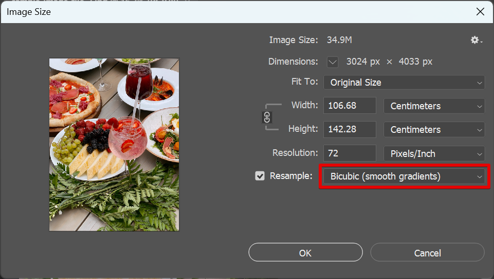The height and width of the screenshot is (279, 494).
Task: Close the Image Size dialog
Action: pyautogui.click(x=480, y=11)
